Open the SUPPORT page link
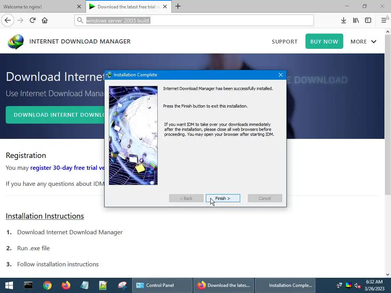 click(x=284, y=42)
